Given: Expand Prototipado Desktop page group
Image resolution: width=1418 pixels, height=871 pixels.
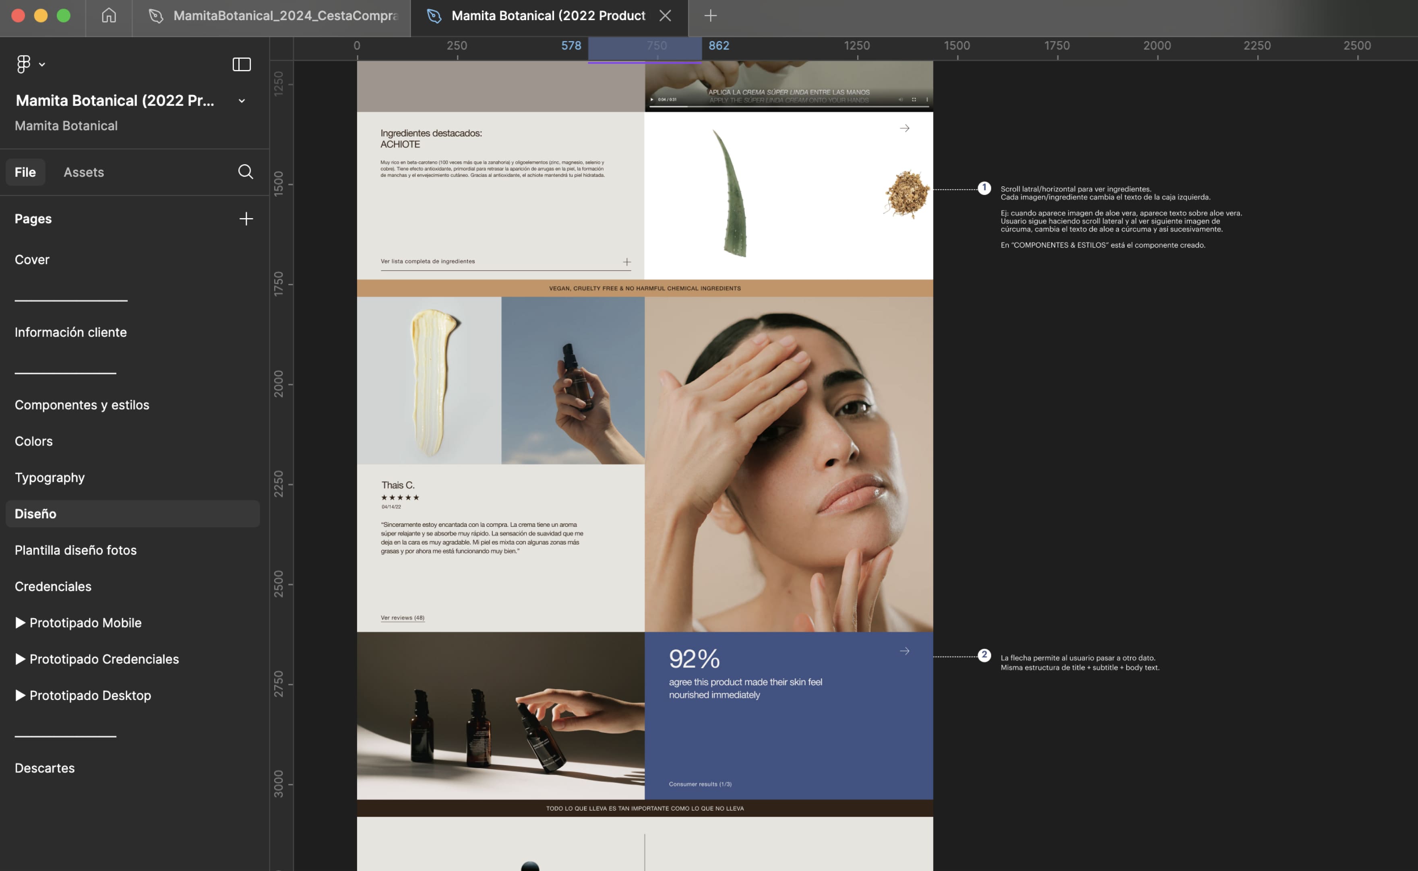Looking at the screenshot, I should tap(20, 695).
